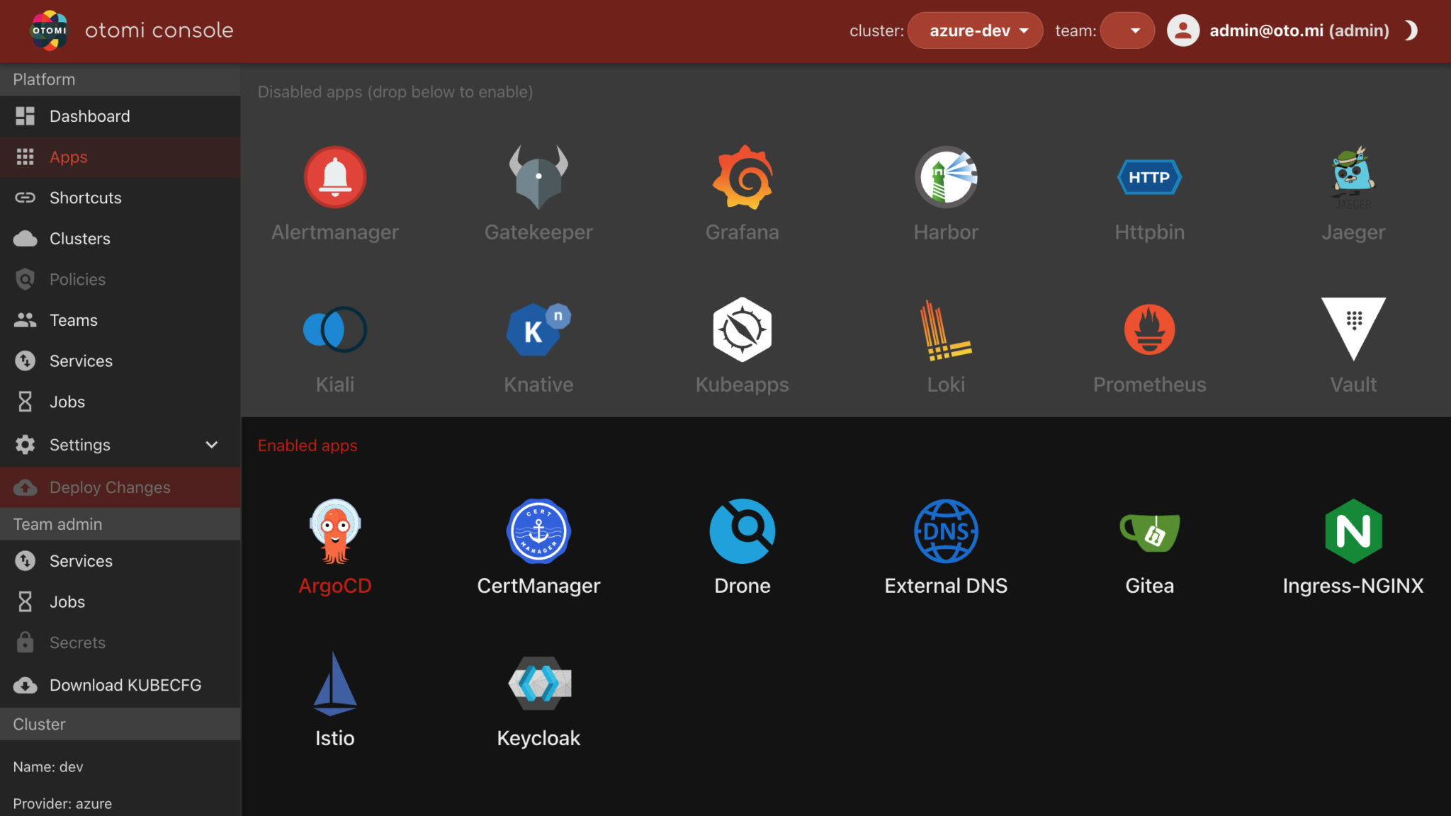
Task: Click the Prometheus label text
Action: pos(1149,385)
